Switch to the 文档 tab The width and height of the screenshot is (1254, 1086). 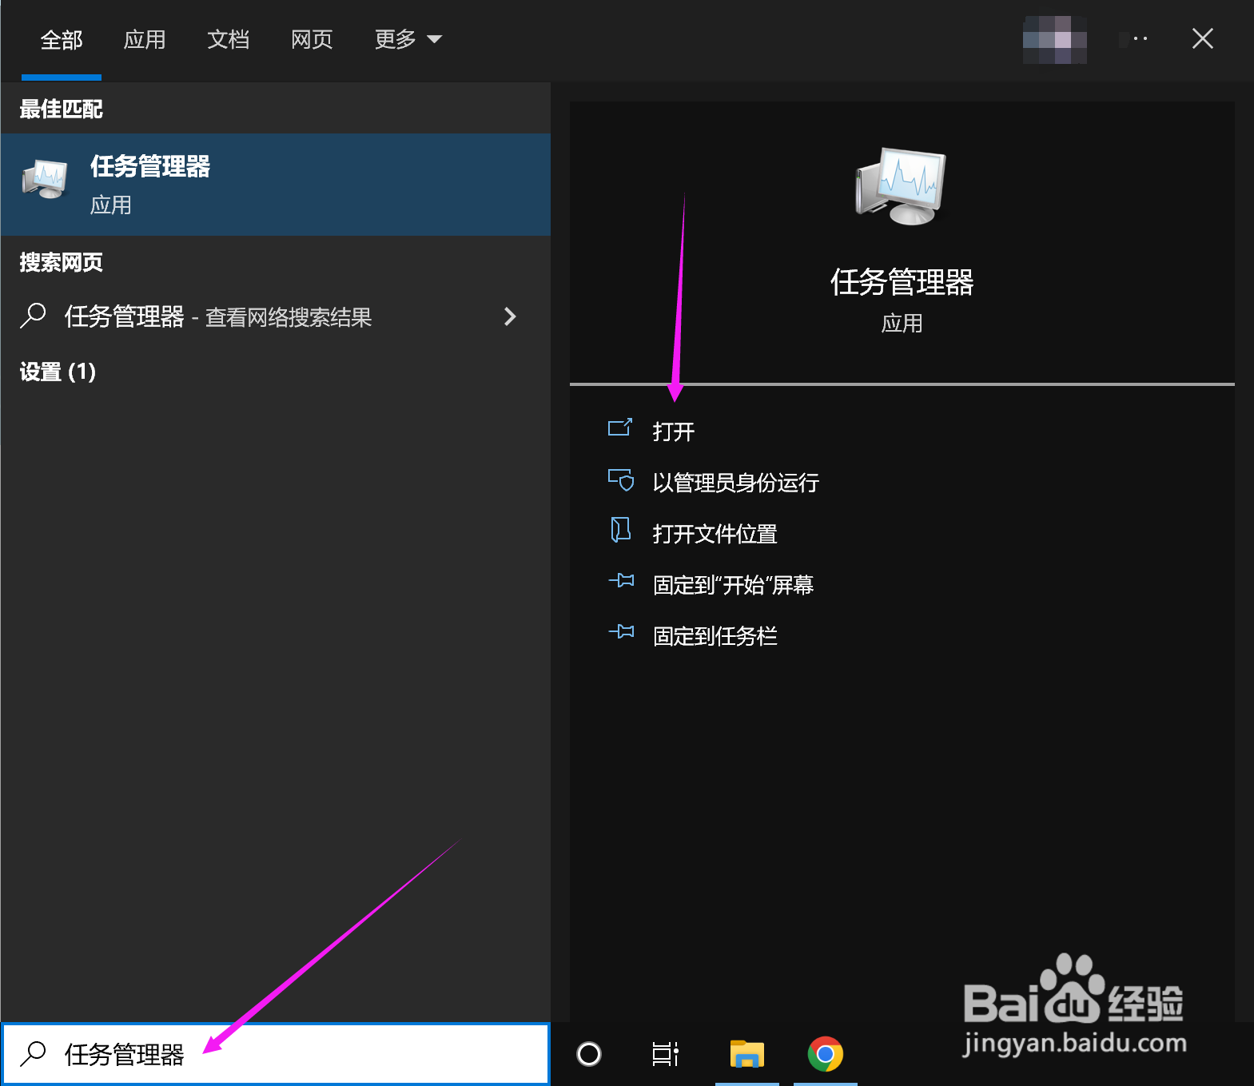[x=229, y=40]
